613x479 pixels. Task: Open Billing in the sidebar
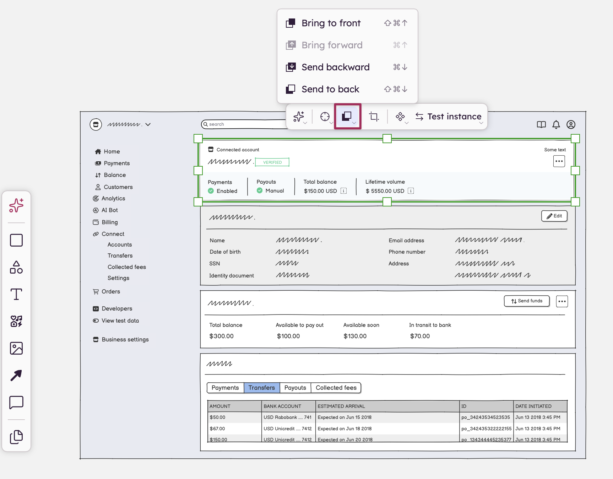click(105, 222)
